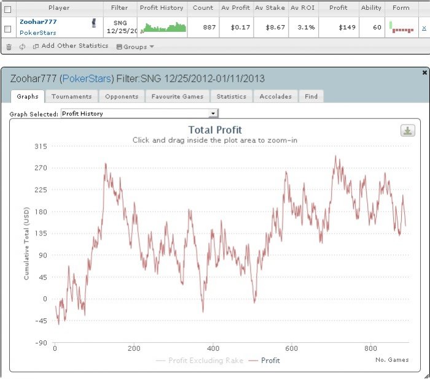Close the player detail panel
430x379 pixels.
point(424,72)
